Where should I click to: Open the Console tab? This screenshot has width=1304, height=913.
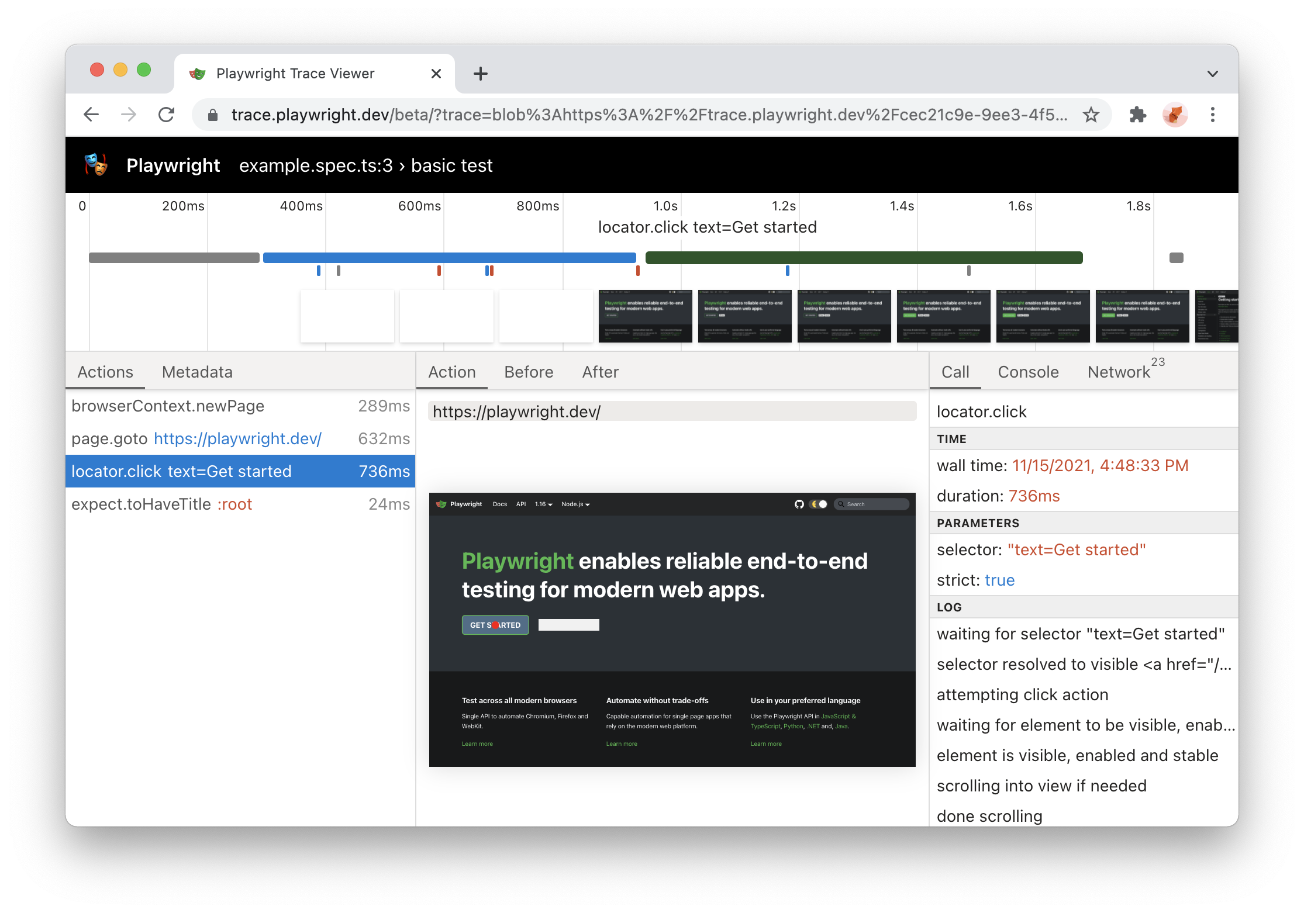pos(1028,372)
